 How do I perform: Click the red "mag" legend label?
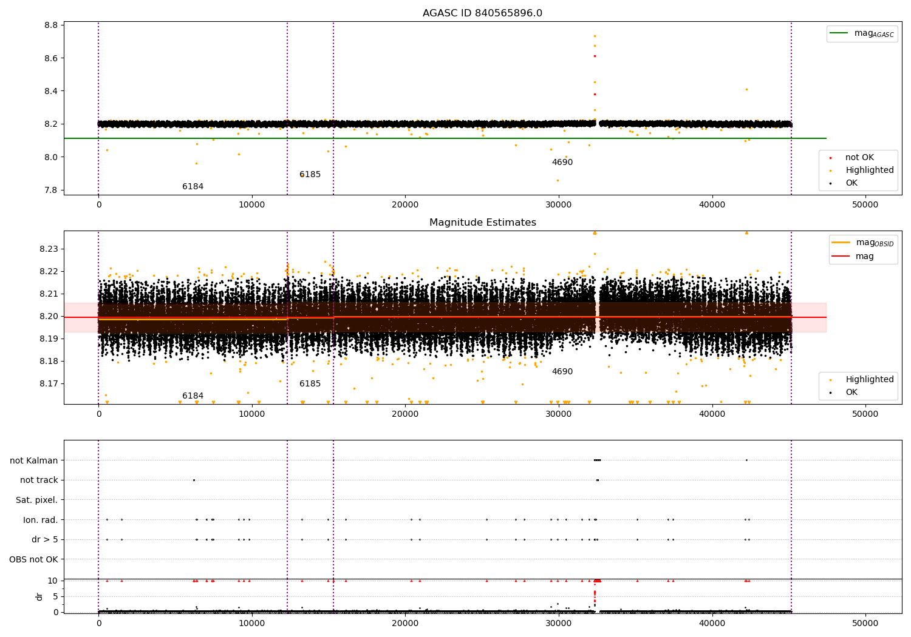point(864,256)
